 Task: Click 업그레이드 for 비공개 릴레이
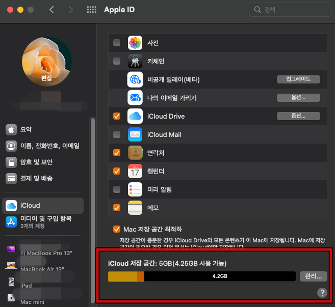(298, 79)
